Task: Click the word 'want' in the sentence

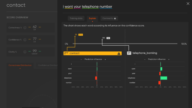Action: coord(69,6)
